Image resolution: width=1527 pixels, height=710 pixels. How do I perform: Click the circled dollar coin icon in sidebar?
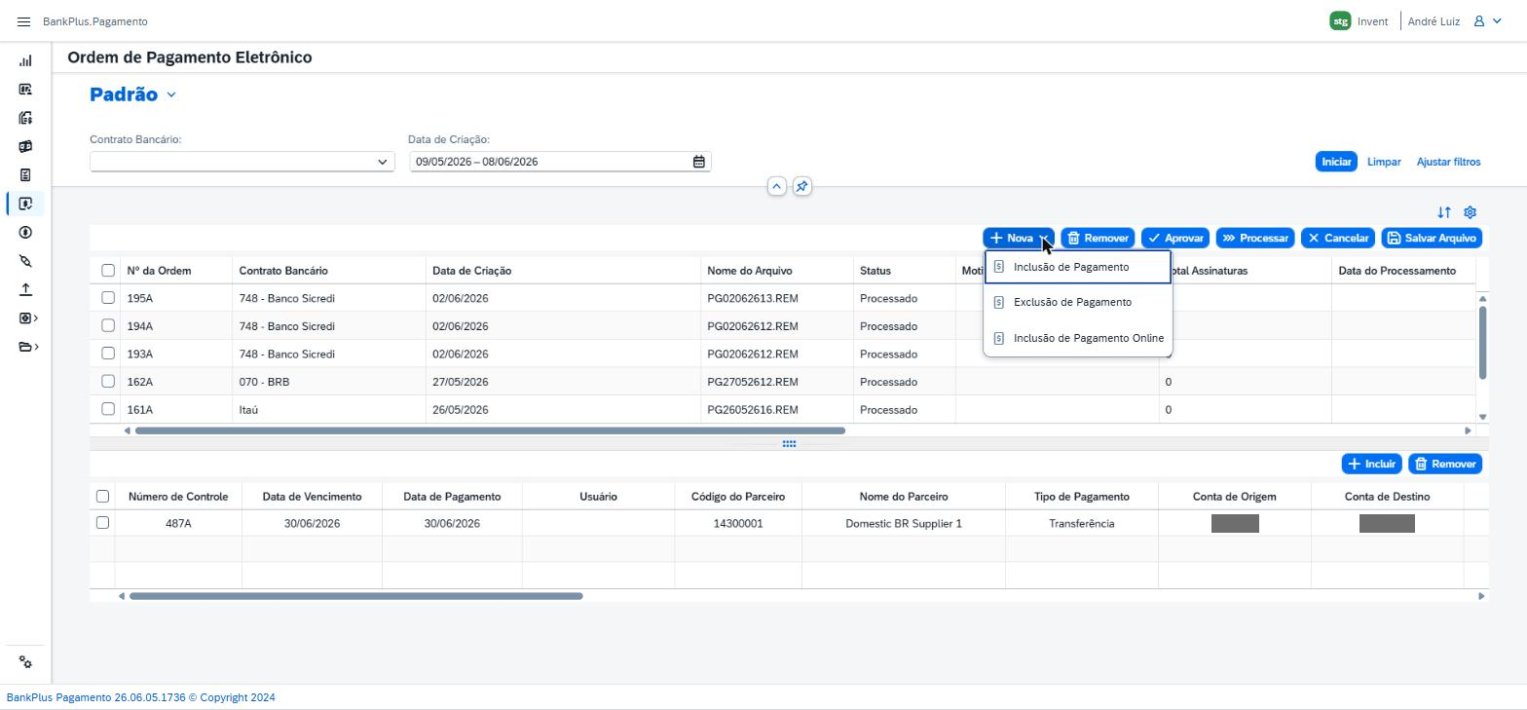point(25,232)
